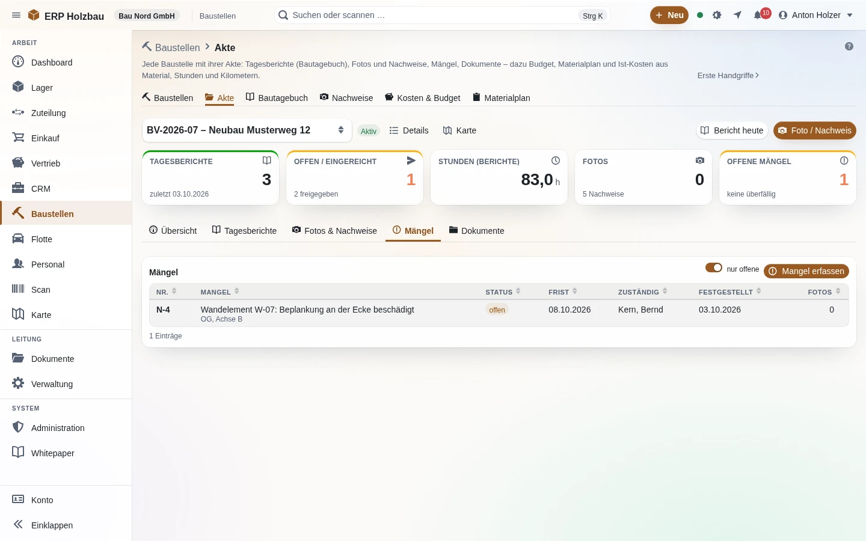The image size is (866, 541).
Task: Open the Erste Handgriffe link
Action: [x=728, y=75]
